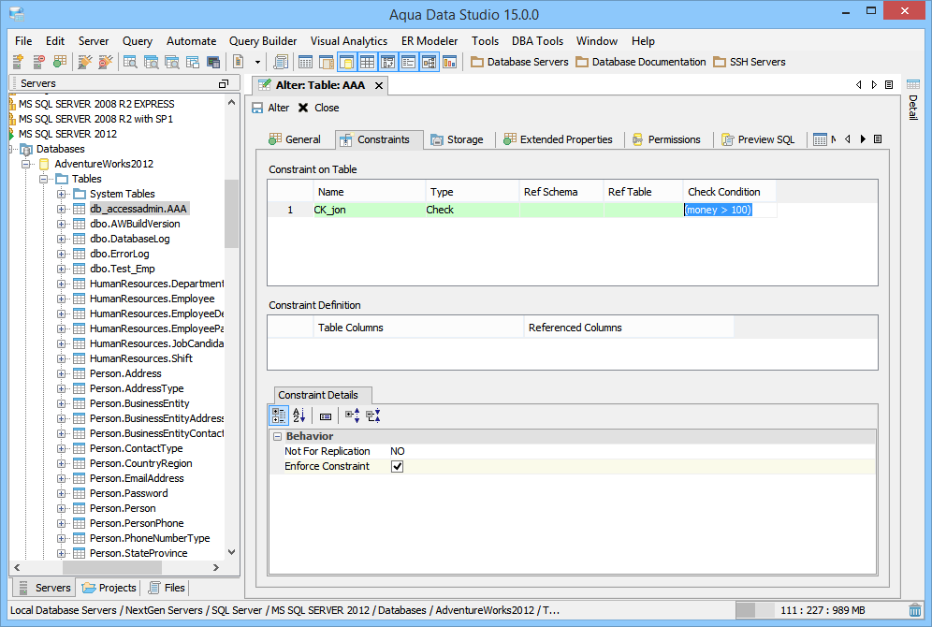Click the Detail side panel table icon

913,84
